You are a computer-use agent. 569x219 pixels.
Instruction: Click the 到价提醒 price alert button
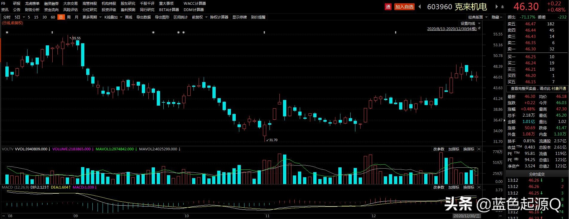[x=258, y=17]
